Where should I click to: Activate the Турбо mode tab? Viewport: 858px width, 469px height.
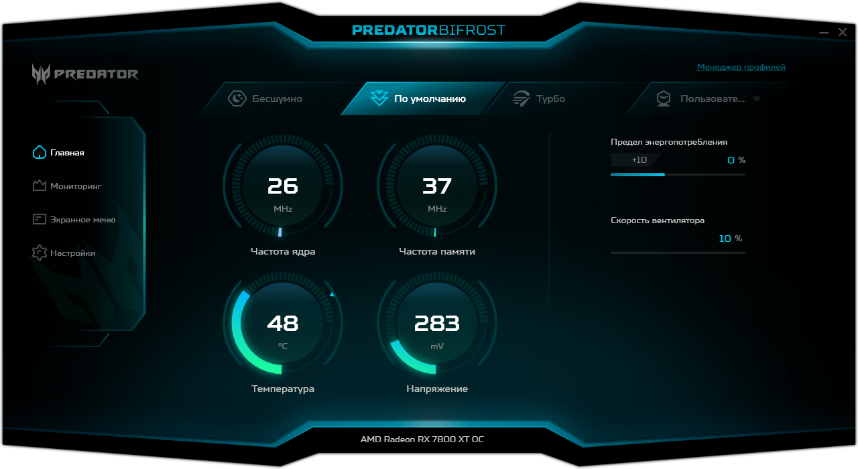pyautogui.click(x=556, y=98)
